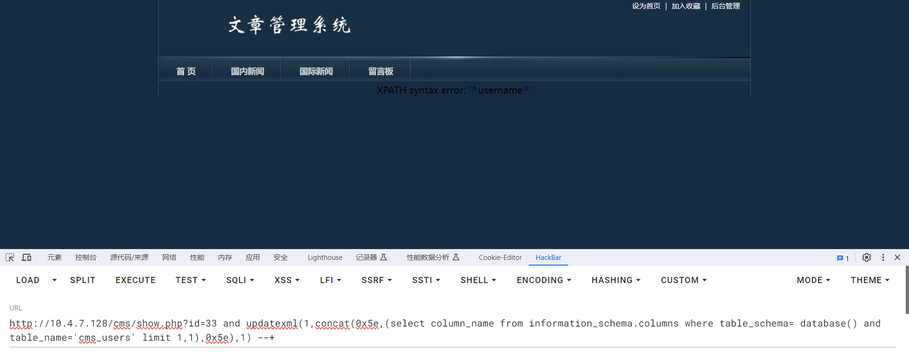Expand the SSTI dropdown
Image resolution: width=909 pixels, height=353 pixels.
point(426,280)
